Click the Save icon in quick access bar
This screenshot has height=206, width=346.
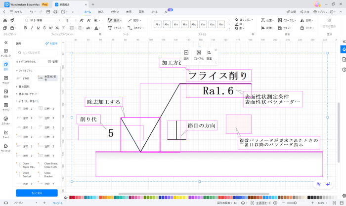tap(48, 12)
